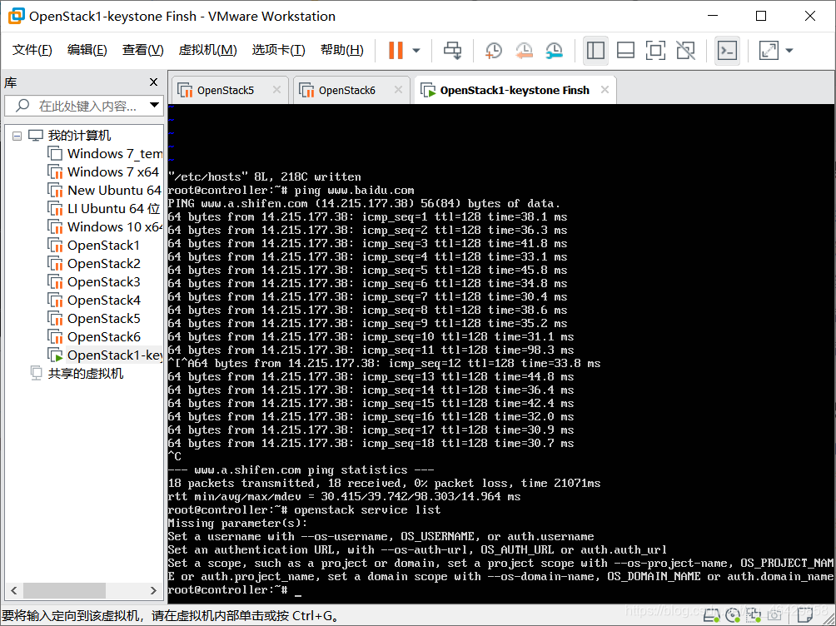Select 共享的虚拟机 in the library

[x=85, y=373]
